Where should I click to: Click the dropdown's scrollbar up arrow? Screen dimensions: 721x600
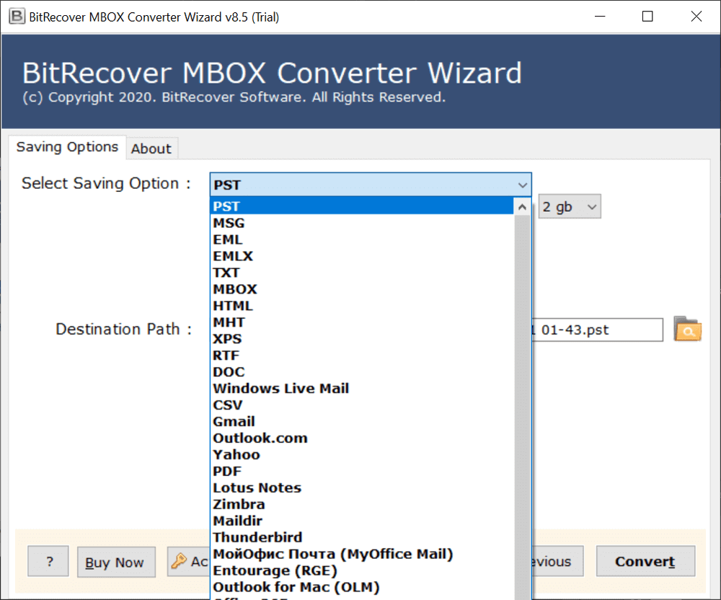[521, 206]
